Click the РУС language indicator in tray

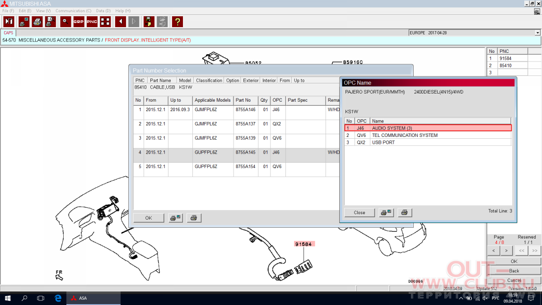point(495,298)
